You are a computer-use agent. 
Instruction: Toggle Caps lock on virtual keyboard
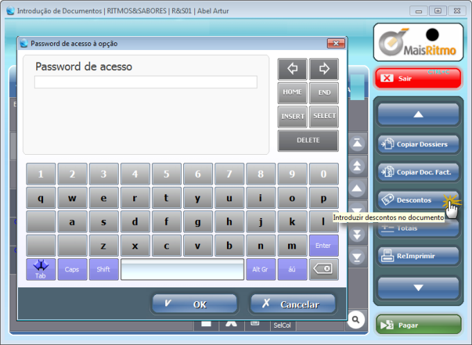(x=72, y=269)
